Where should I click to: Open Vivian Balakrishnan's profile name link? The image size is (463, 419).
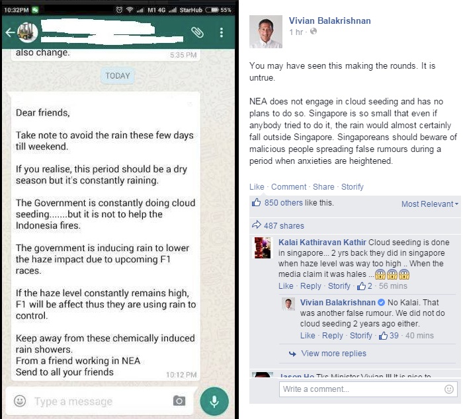pos(329,20)
